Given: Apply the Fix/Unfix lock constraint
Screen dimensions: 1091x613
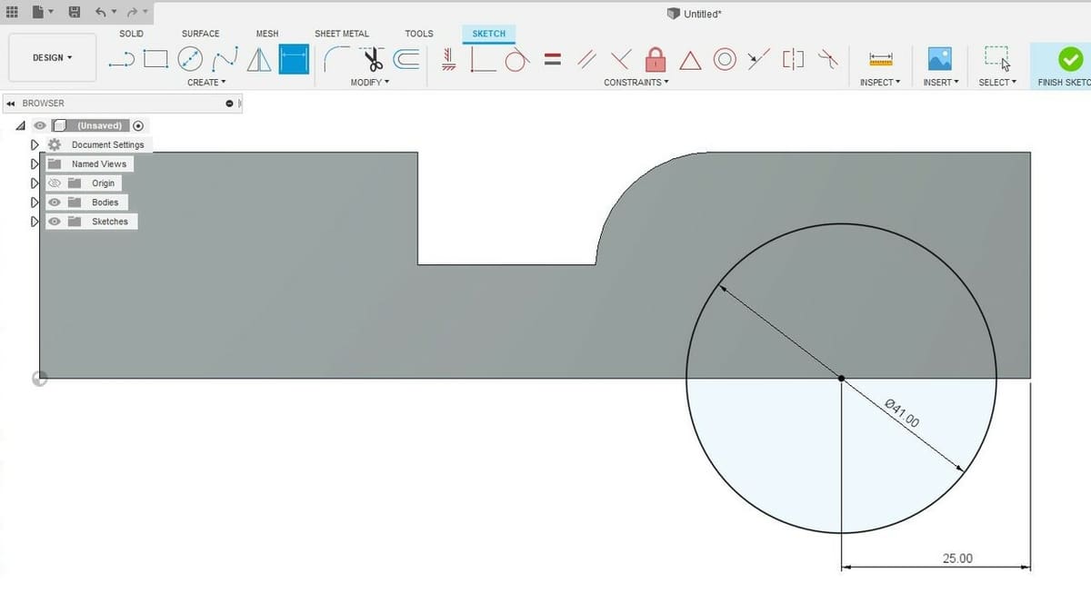Looking at the screenshot, I should click(x=655, y=59).
